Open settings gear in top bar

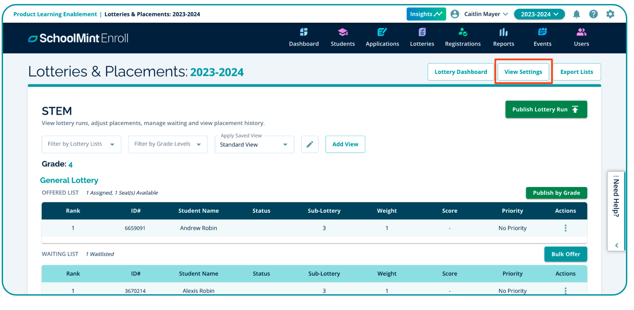point(610,14)
